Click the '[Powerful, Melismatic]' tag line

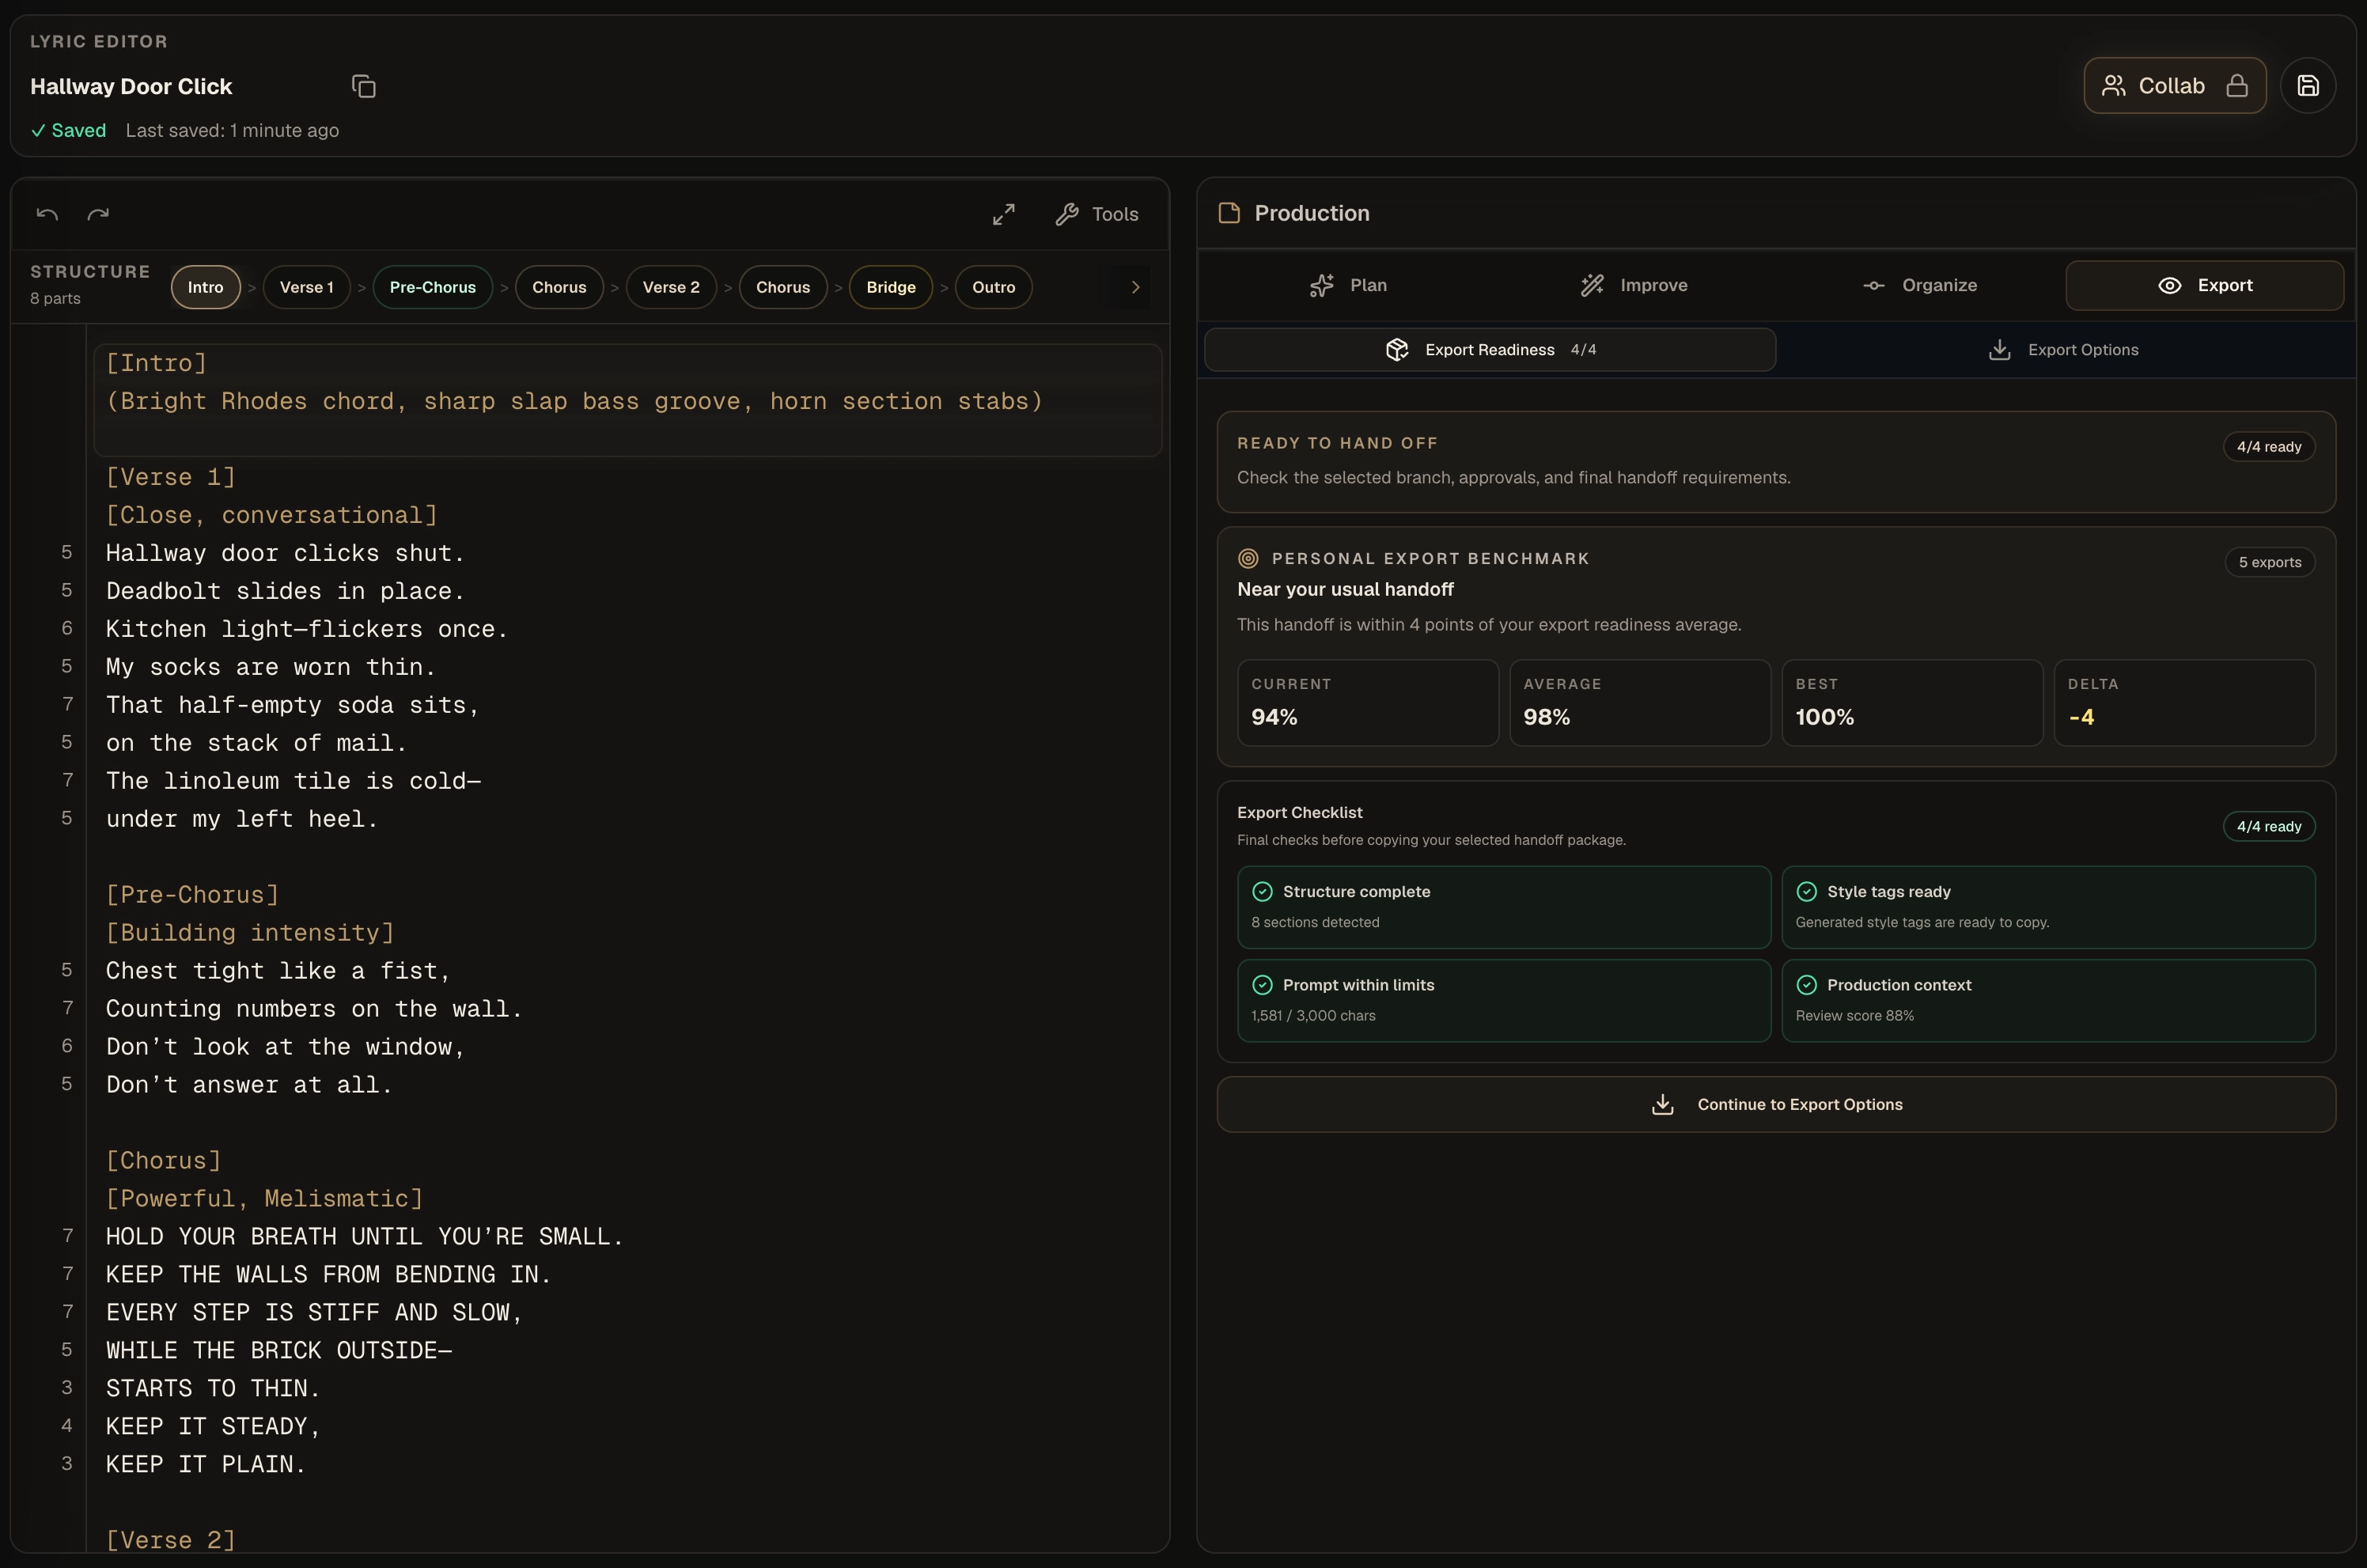[264, 1198]
